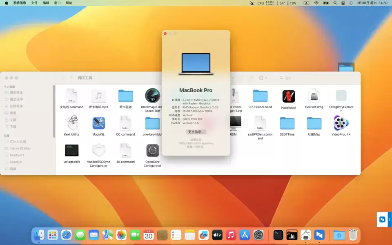Select the HeliPort.dmg disk image
Screen dimensions: 392x245
[314, 96]
